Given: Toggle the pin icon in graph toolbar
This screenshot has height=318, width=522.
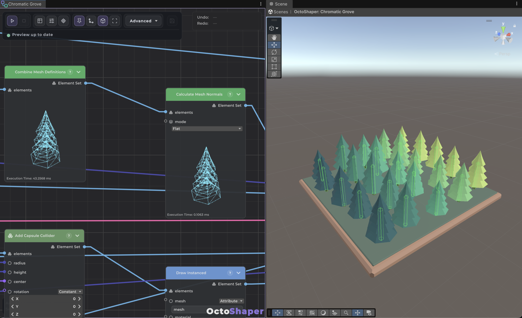Looking at the screenshot, I should click(79, 21).
